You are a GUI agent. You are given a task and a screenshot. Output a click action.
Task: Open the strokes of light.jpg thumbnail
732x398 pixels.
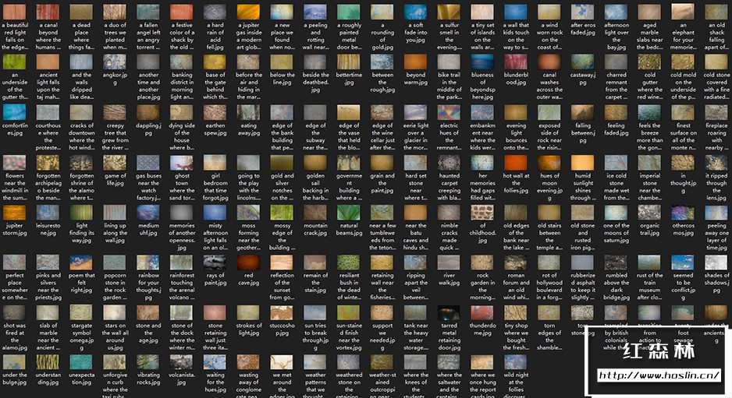tap(248, 313)
